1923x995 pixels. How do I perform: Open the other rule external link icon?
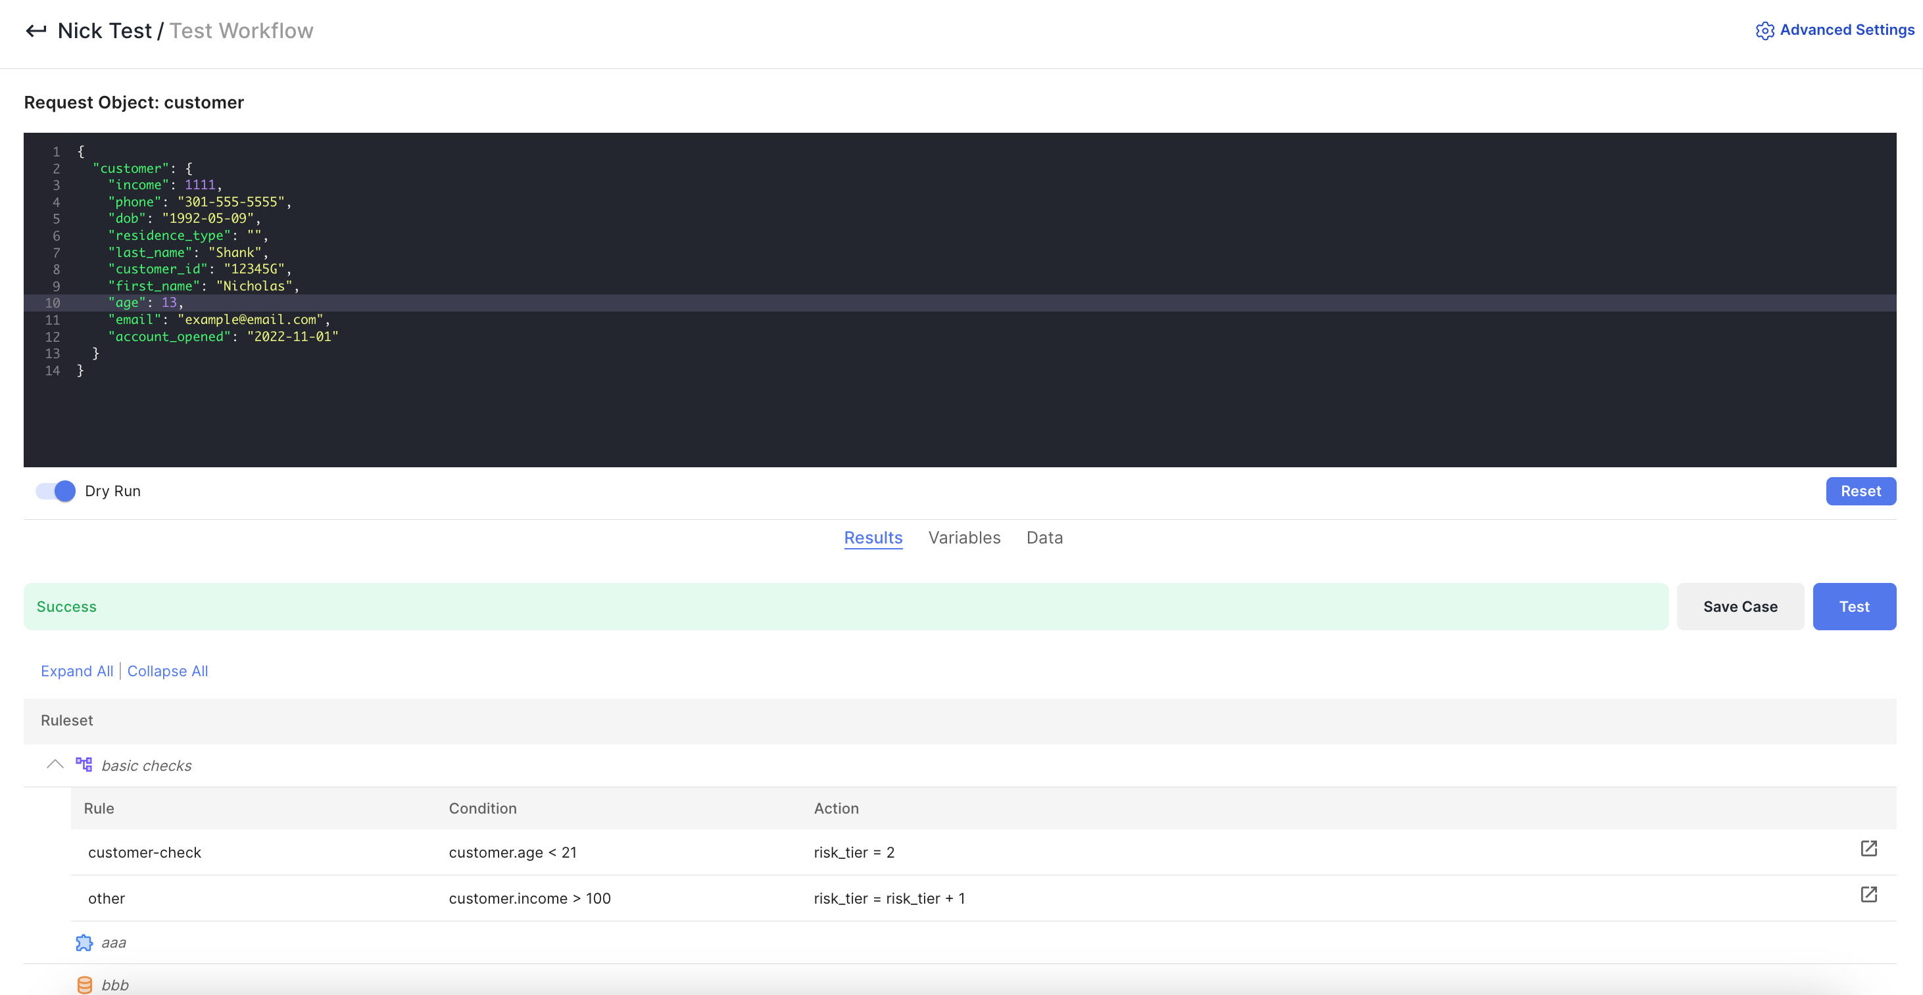tap(1868, 894)
